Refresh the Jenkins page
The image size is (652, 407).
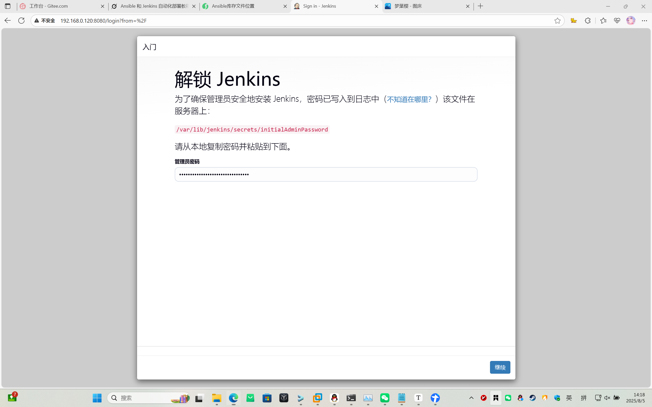(21, 20)
